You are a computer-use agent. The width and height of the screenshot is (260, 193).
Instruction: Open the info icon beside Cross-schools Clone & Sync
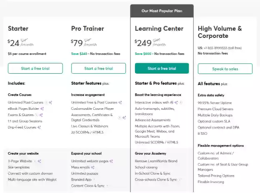pos(180,180)
